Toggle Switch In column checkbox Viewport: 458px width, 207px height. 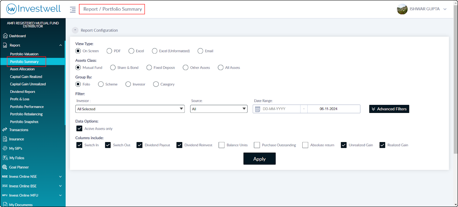(79, 145)
